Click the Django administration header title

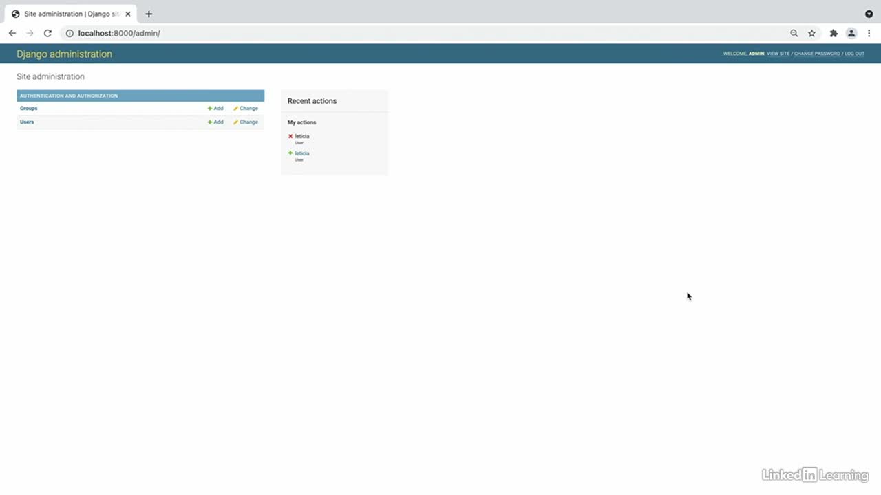64,54
